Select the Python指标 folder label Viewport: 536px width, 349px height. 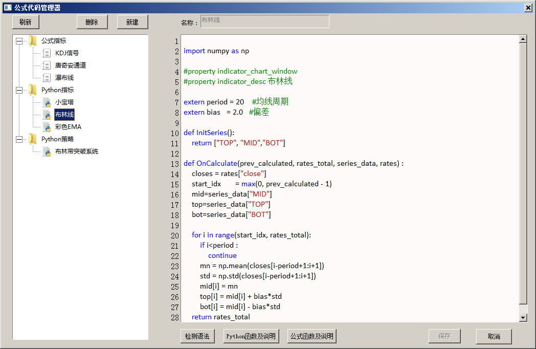[x=57, y=90]
